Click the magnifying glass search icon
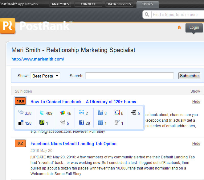Image resolution: width=204 pixels, height=180 pixels. pos(147,15)
